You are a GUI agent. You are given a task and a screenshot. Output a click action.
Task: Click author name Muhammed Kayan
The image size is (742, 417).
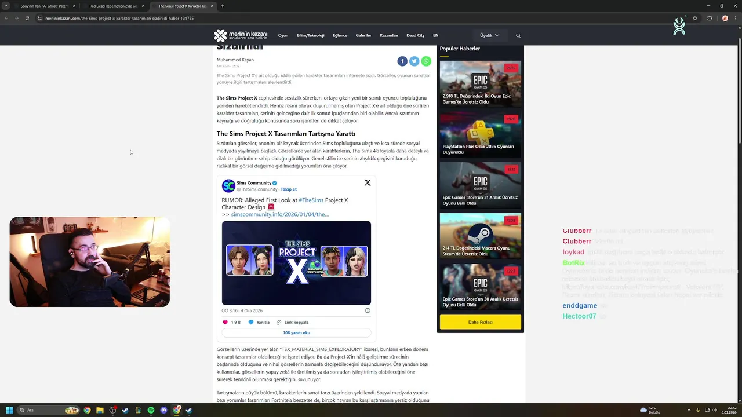tap(235, 60)
